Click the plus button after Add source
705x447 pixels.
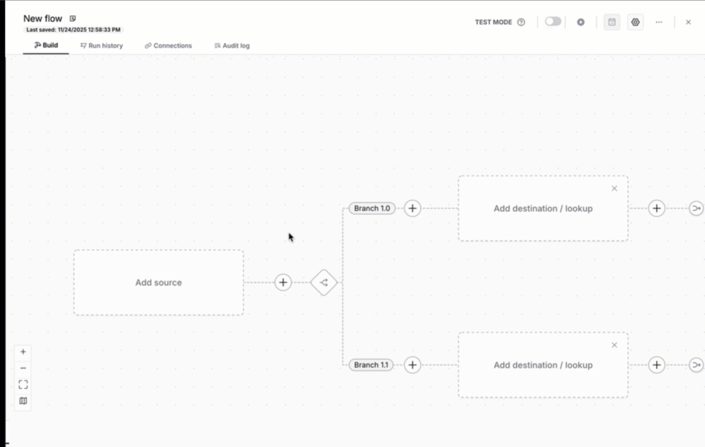[283, 282]
